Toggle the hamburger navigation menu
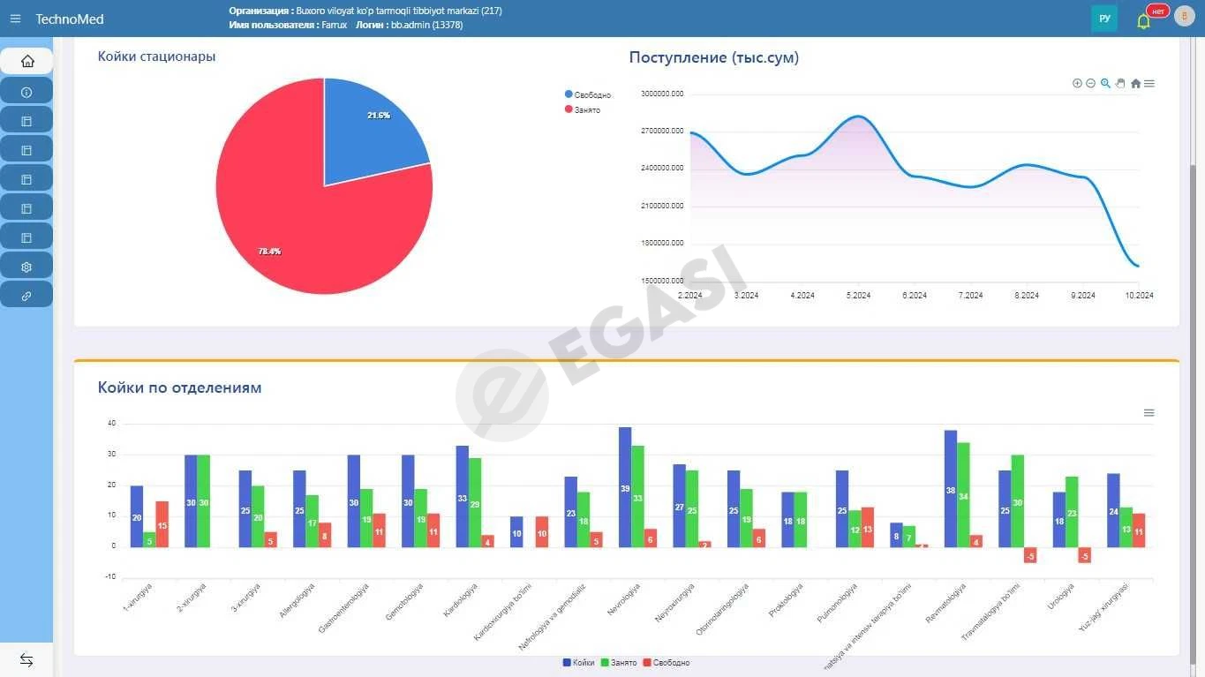Screen dimensions: 1205x677 click(15, 19)
